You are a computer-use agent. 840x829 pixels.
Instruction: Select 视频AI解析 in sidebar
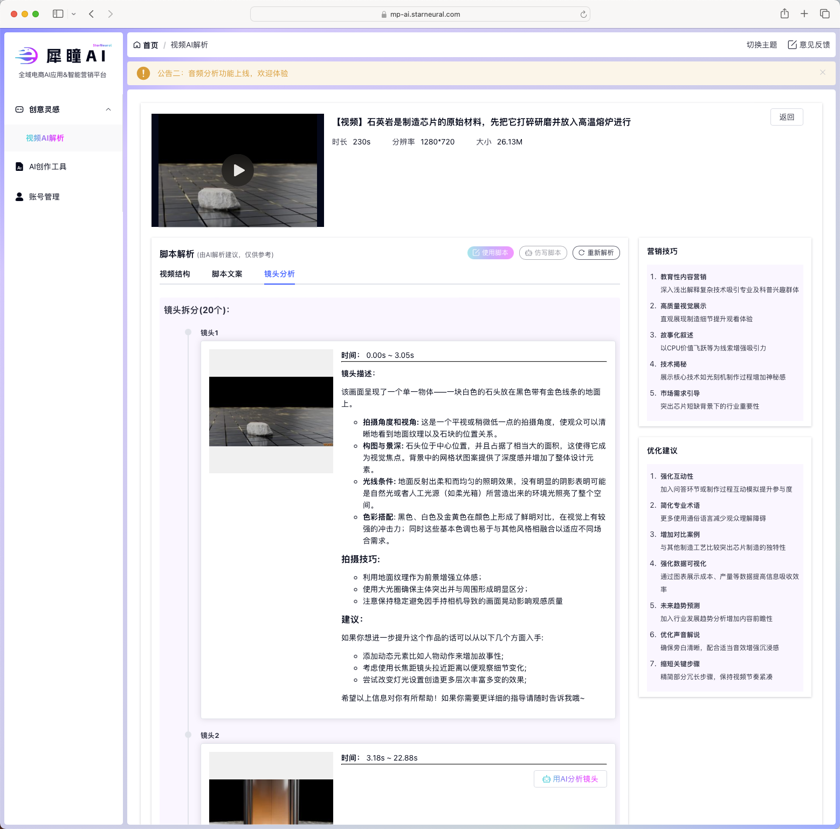click(45, 138)
